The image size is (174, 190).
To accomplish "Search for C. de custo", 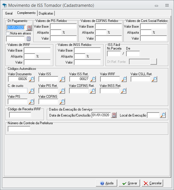I will tap(31, 91).
